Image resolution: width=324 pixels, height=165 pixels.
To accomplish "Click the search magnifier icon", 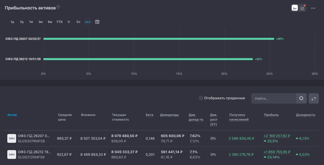I will pos(301,98).
